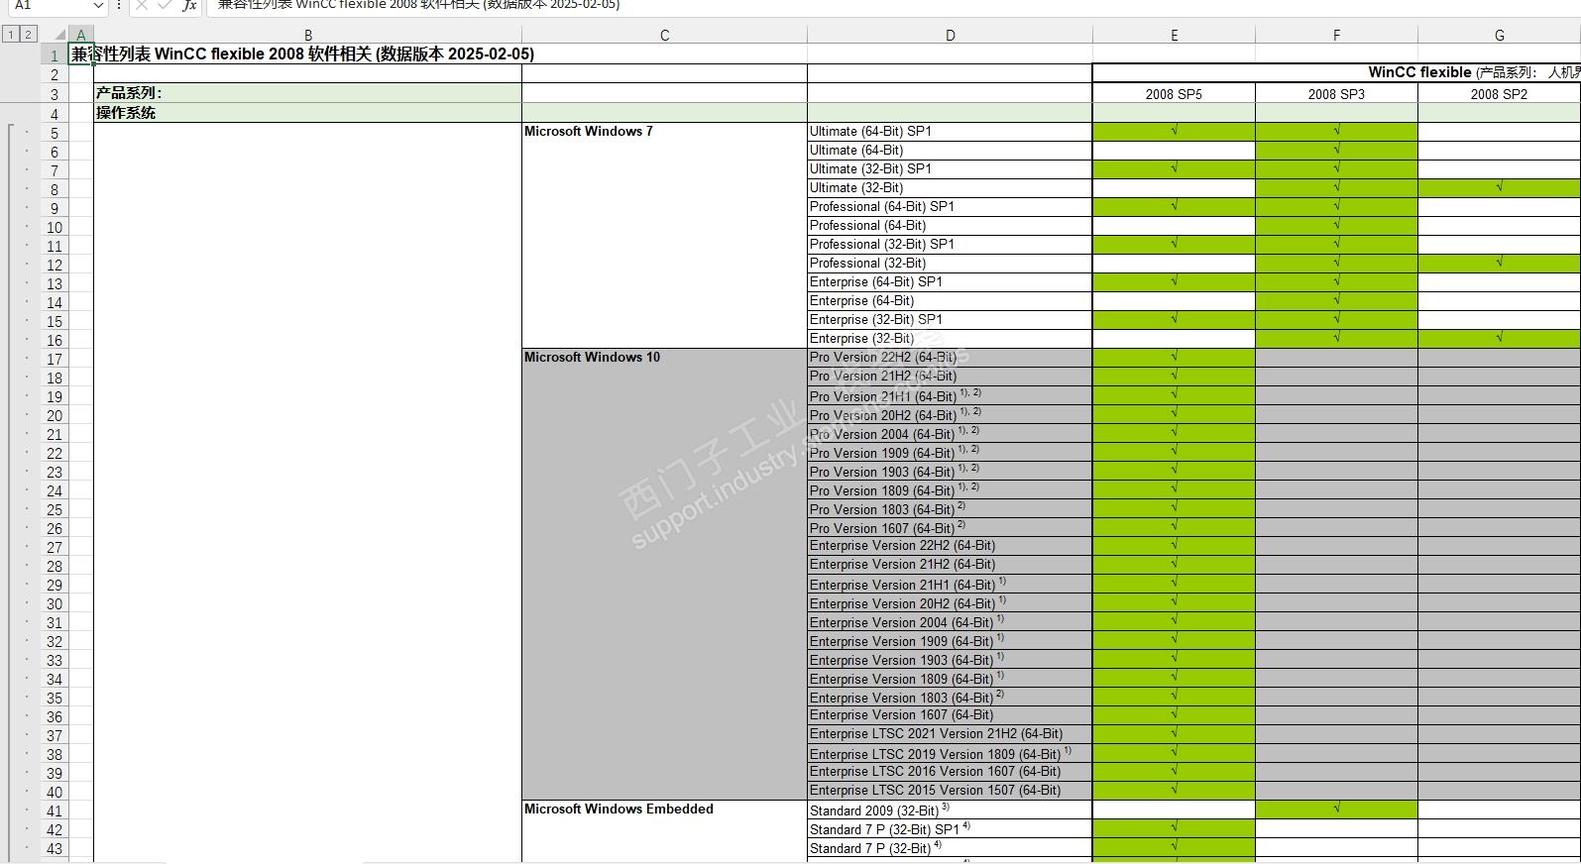The image size is (1581, 864).
Task: Select the 'Microsoft Windows 10' cell
Action: pyautogui.click(x=664, y=574)
